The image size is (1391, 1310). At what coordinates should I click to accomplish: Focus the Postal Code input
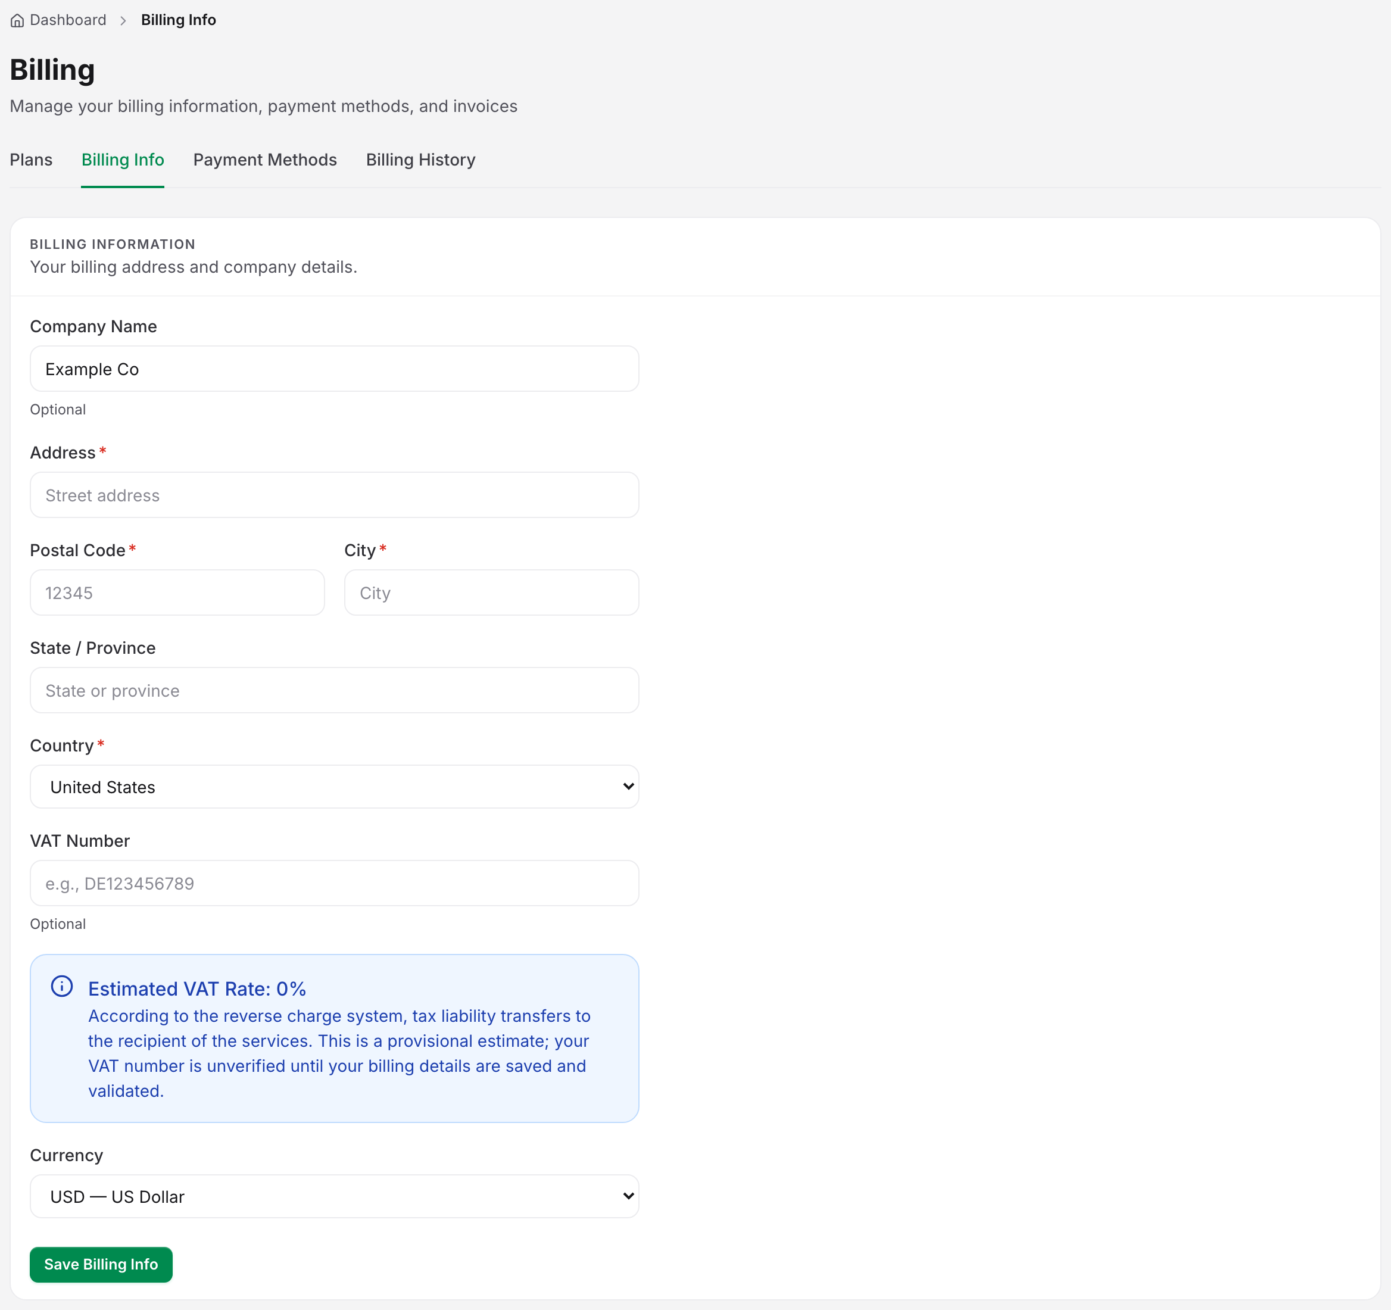point(177,592)
